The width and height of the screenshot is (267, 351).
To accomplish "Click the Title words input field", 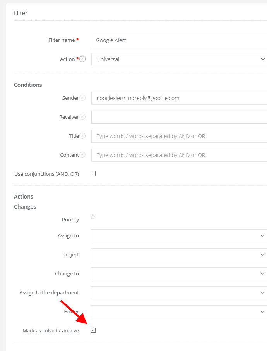I will coord(179,136).
